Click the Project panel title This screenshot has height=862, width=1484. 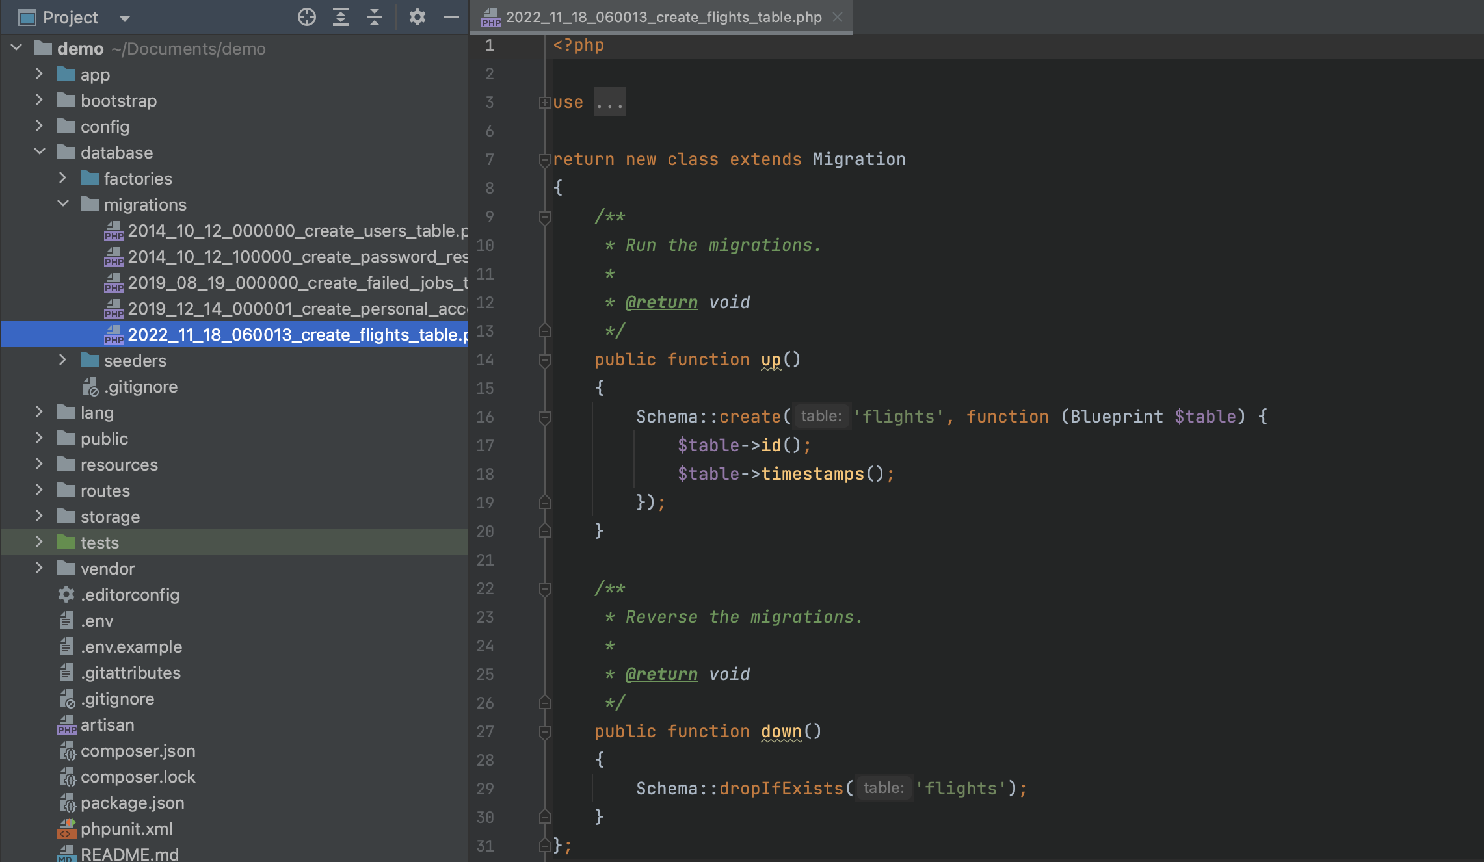click(70, 18)
